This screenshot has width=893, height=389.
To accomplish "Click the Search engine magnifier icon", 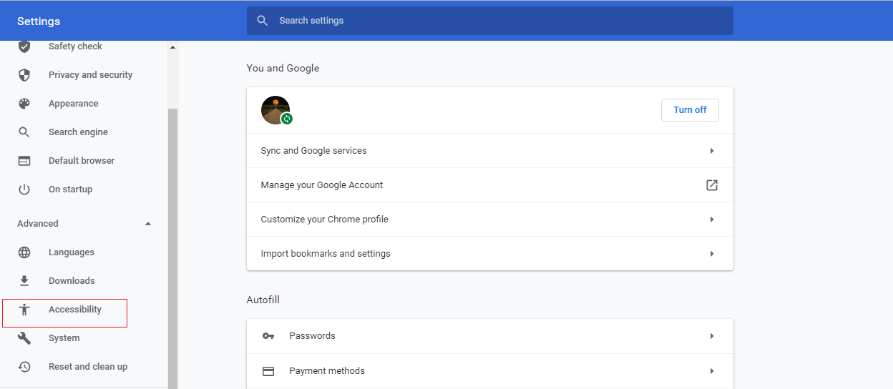I will [24, 132].
